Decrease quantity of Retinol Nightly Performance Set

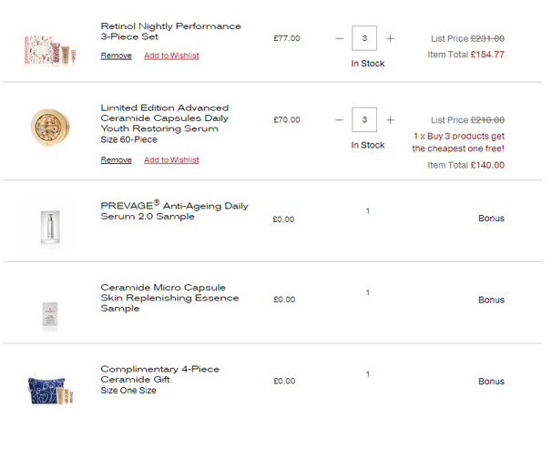pyautogui.click(x=339, y=38)
